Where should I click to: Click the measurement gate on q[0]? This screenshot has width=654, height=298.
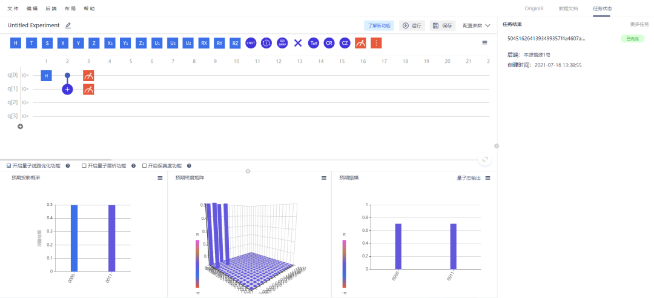88,76
